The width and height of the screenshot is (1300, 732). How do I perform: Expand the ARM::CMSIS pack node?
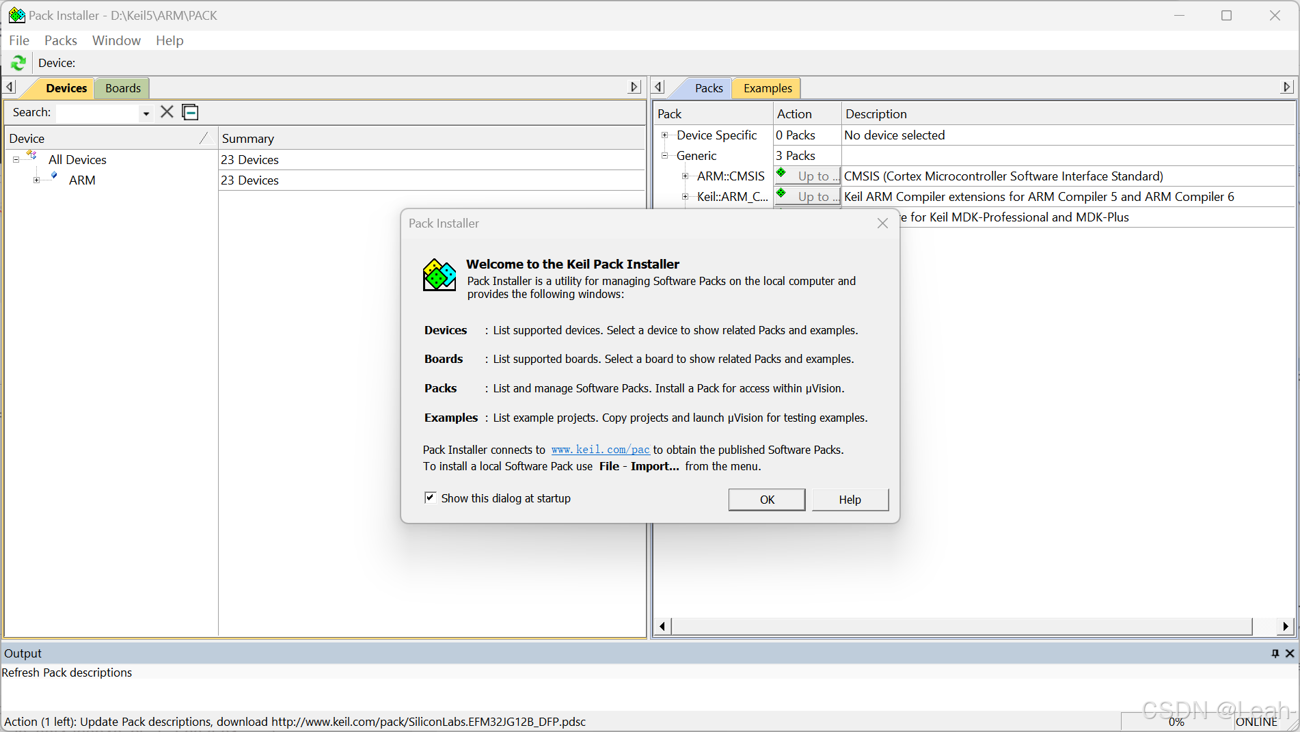685,176
